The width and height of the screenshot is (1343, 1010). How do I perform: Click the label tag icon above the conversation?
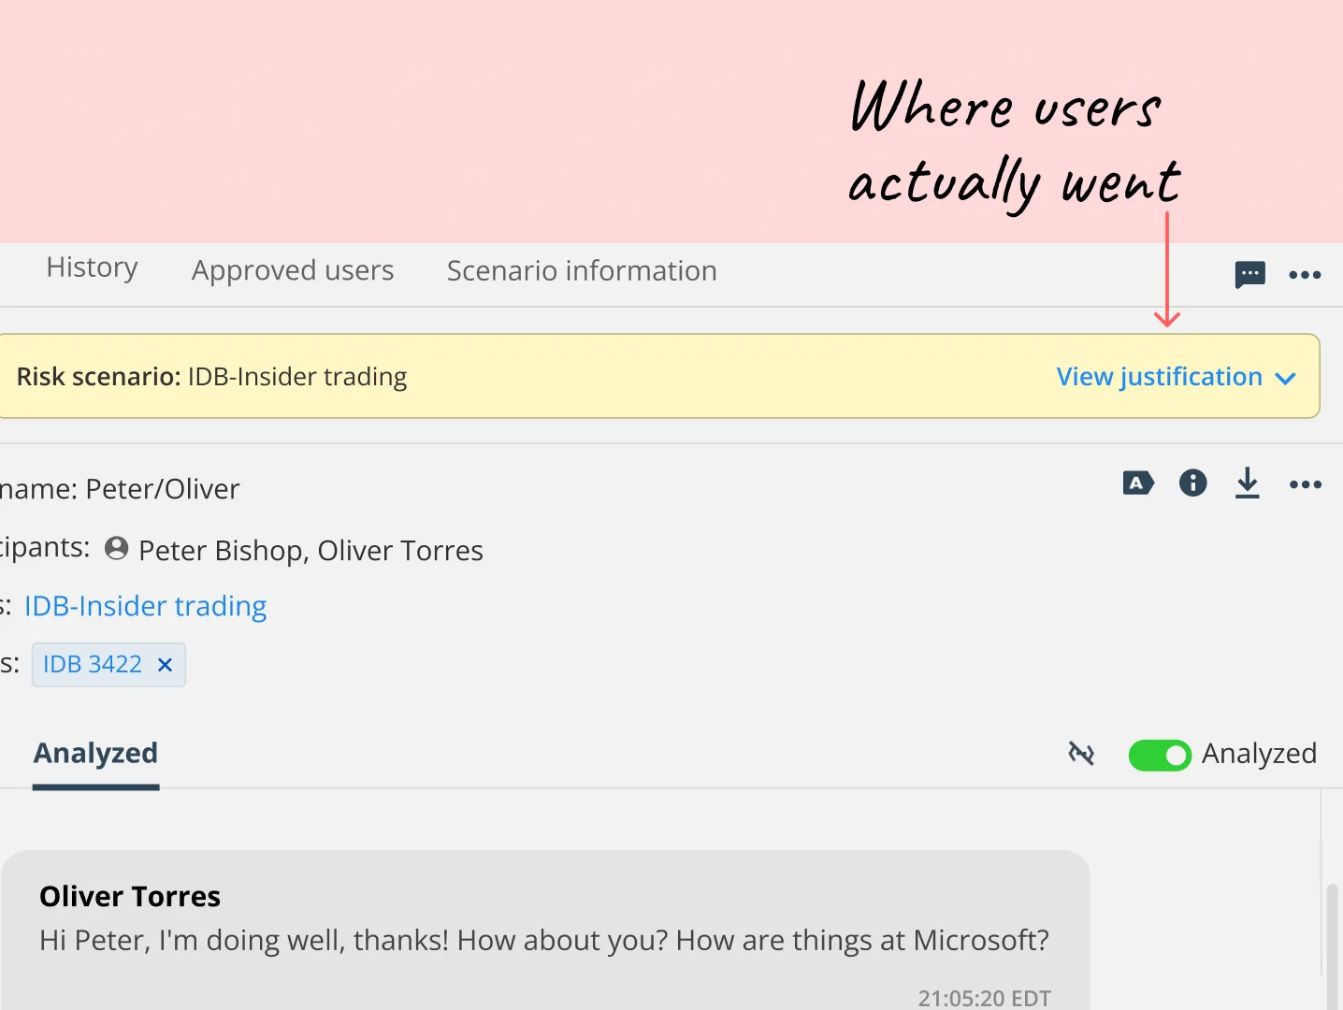[x=1137, y=483]
